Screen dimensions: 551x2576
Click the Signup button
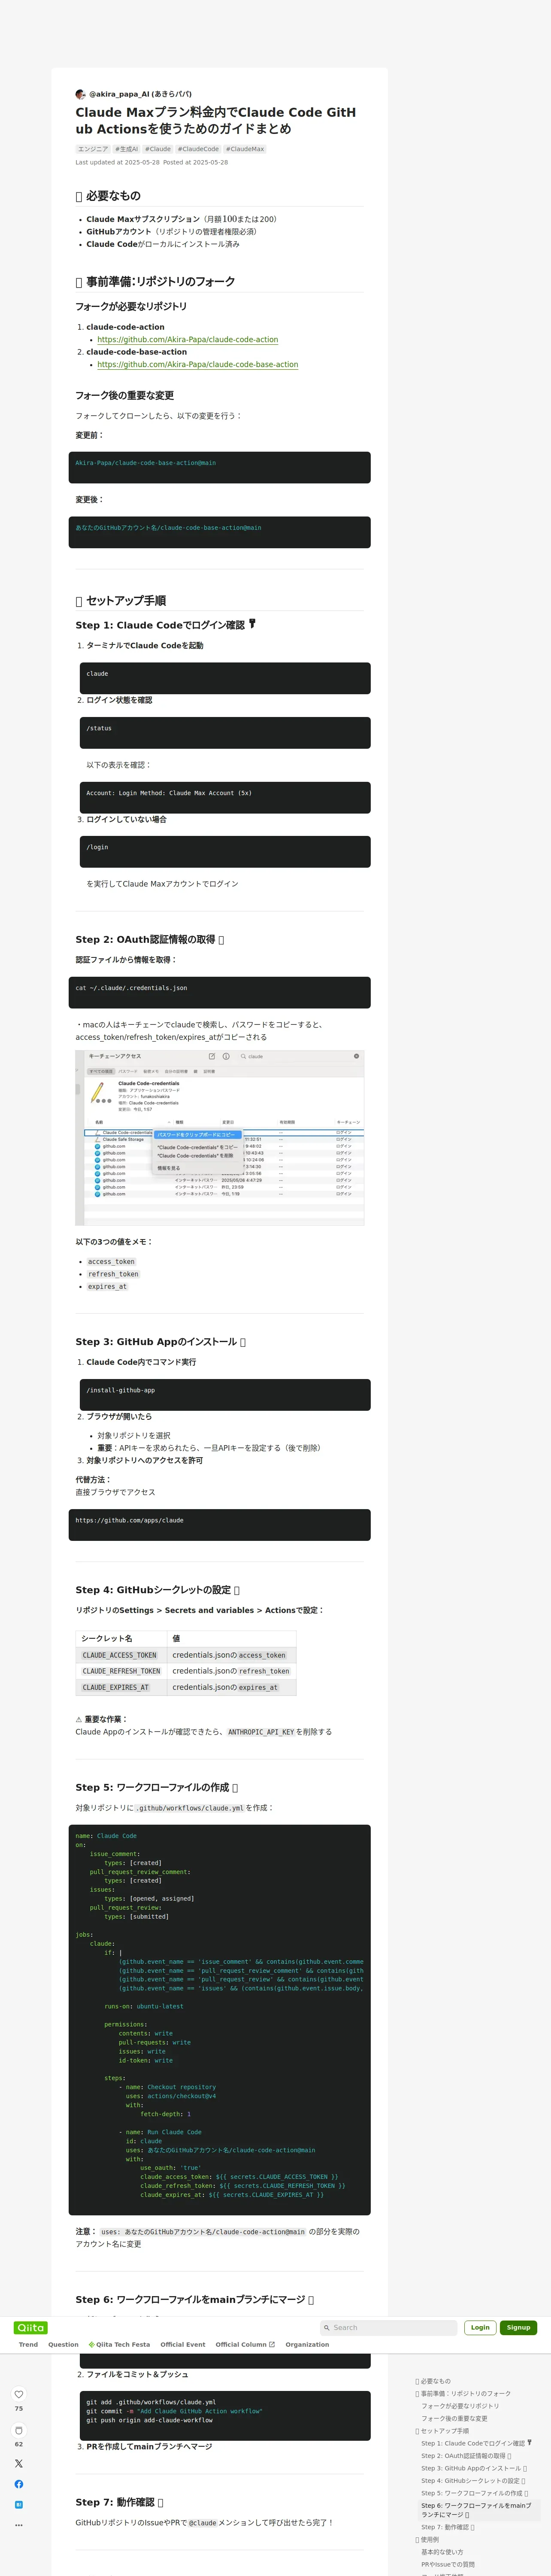518,2327
